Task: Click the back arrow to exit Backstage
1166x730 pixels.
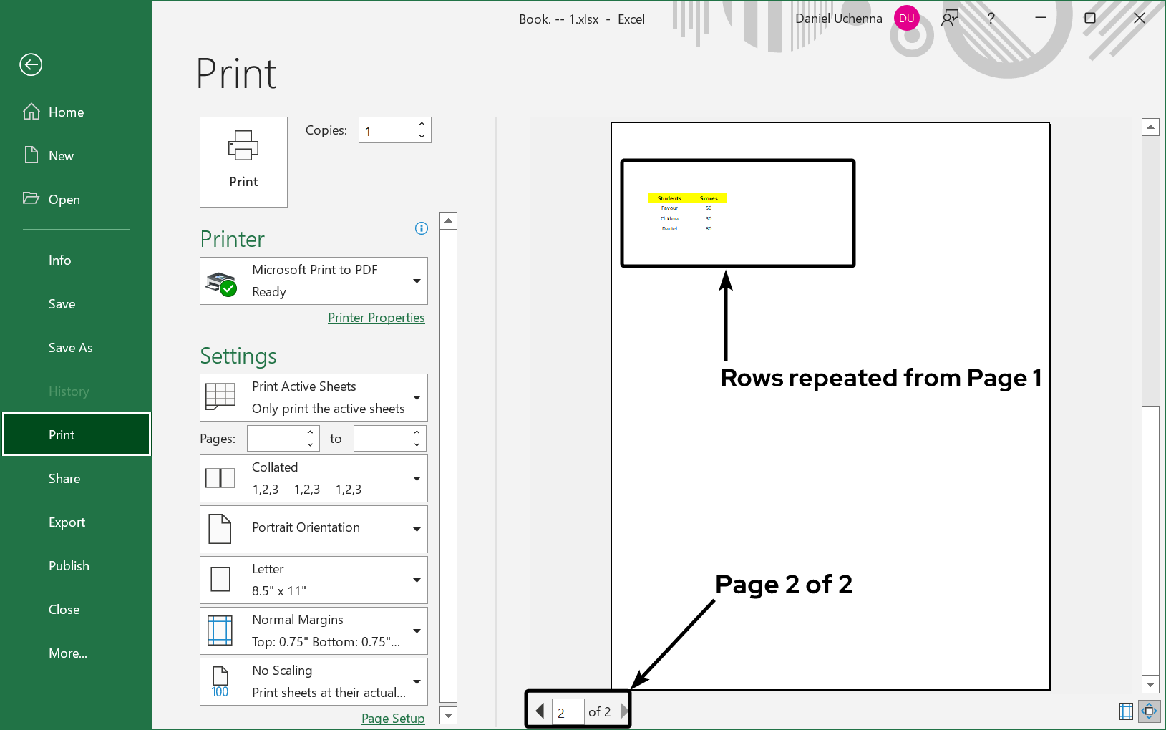Action: (31, 65)
